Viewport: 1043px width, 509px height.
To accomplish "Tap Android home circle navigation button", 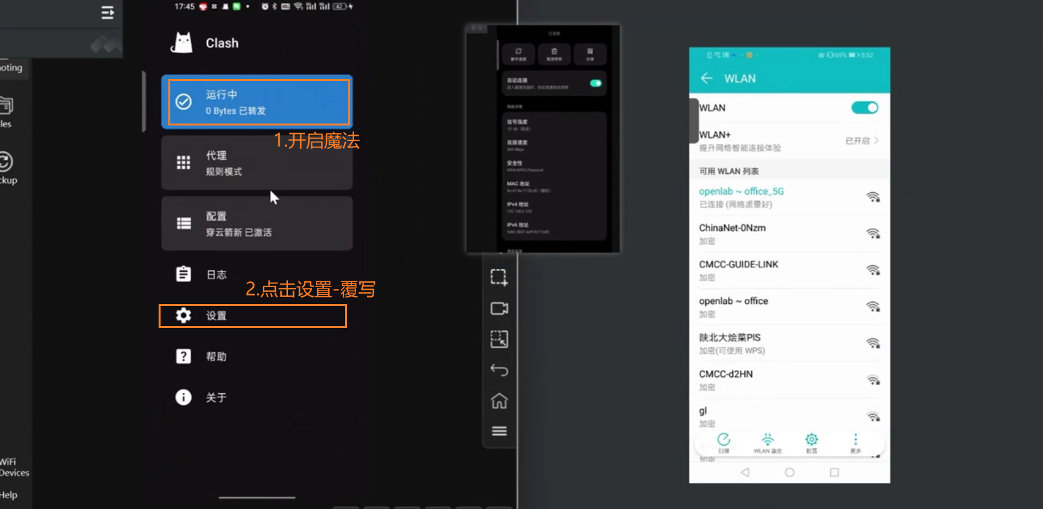I will (789, 472).
